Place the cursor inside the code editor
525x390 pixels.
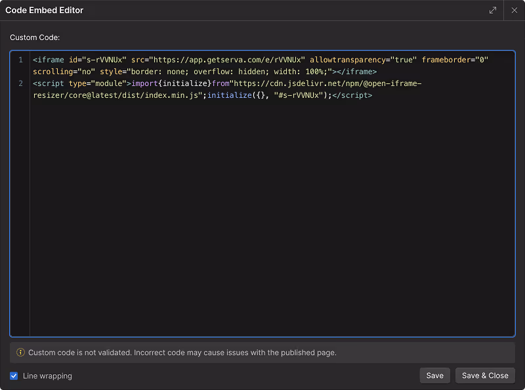262,197
